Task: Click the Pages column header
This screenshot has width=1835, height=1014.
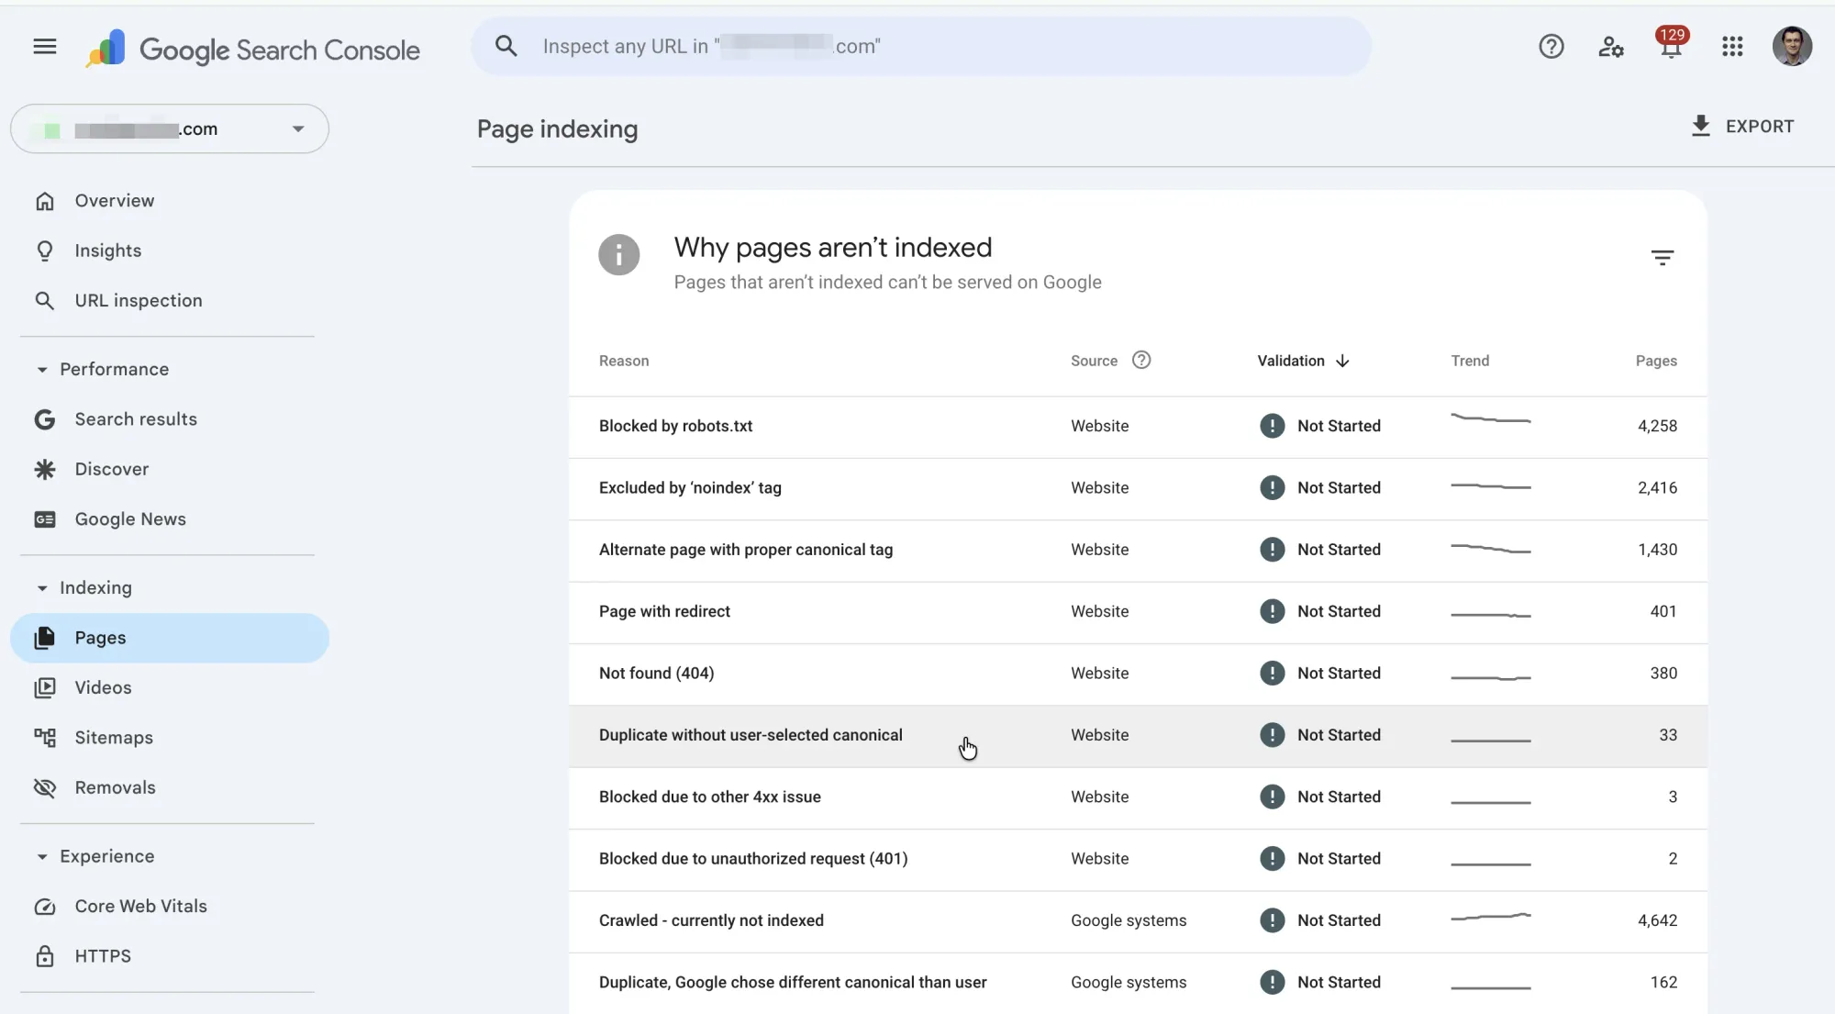Action: 1656,361
